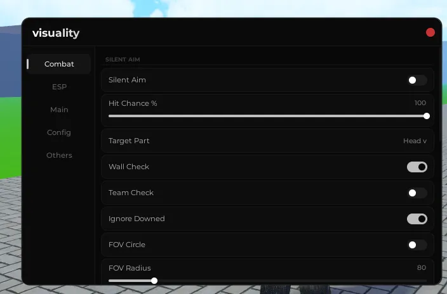Screen dimensions: 447x294
Task: Select the Combat sidebar tab
Action: coord(59,64)
